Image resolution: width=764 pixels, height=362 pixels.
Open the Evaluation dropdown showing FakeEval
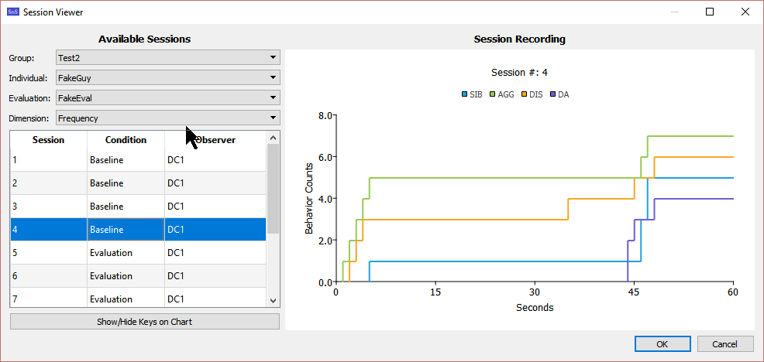click(167, 98)
